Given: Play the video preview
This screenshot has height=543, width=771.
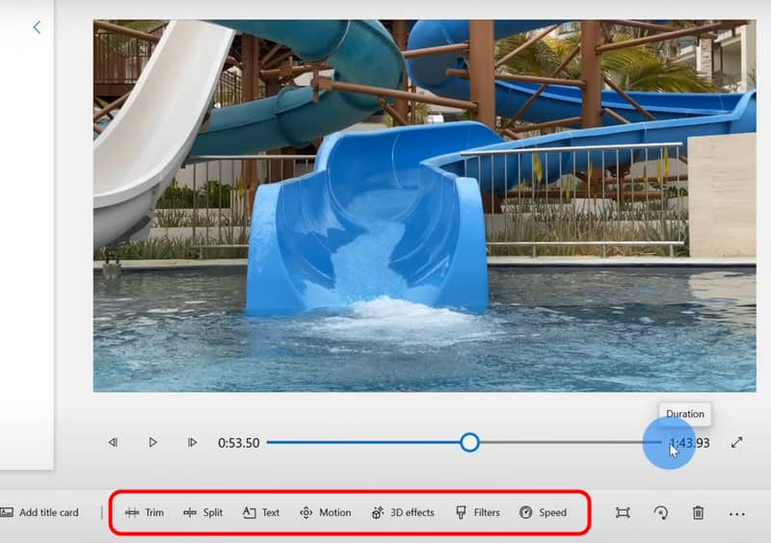Looking at the screenshot, I should click(152, 443).
